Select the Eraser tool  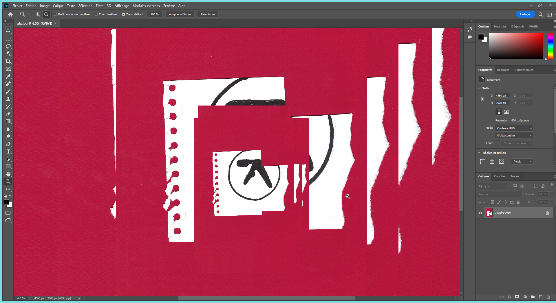click(8, 114)
